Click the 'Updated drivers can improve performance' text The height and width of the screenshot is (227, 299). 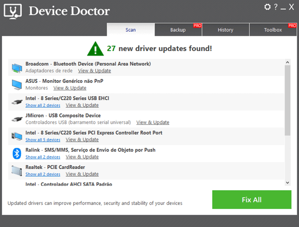pyautogui.click(x=95, y=203)
